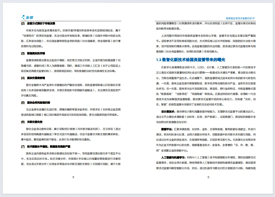Click page number 5
The height and width of the screenshot is (197, 275).
(x=73, y=177)
